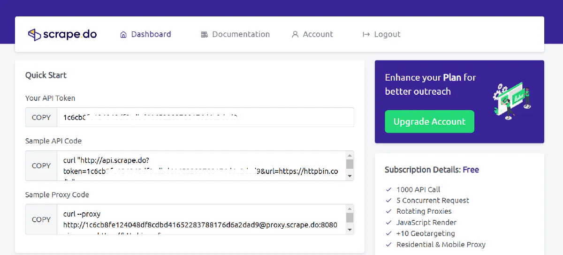Click the scrape.do logo icon

pyautogui.click(x=34, y=34)
